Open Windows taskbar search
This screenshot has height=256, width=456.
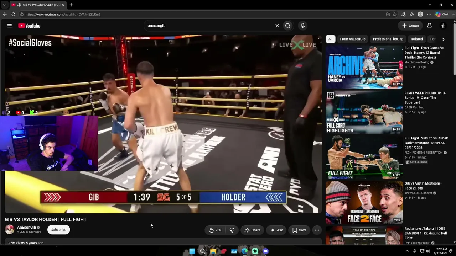click(x=202, y=251)
